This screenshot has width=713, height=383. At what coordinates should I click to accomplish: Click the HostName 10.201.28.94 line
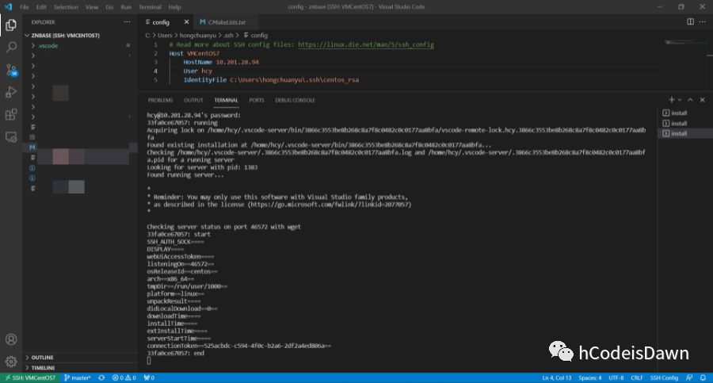tap(221, 62)
